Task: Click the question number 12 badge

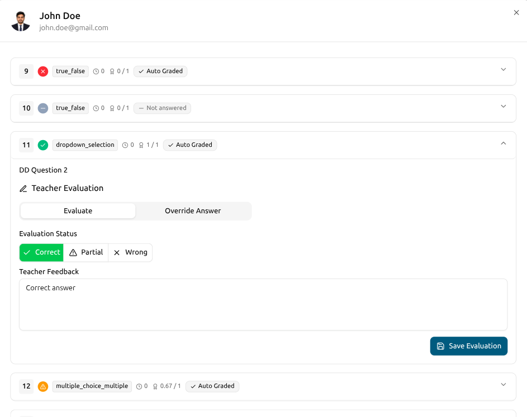Action: [x=26, y=386]
